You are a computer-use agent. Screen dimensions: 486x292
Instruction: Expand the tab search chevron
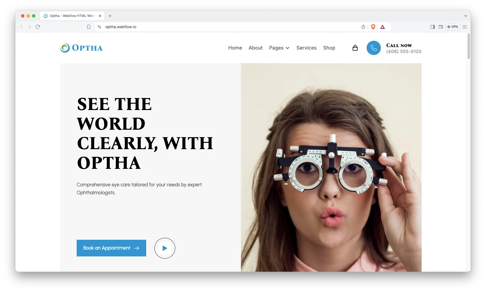click(x=465, y=16)
